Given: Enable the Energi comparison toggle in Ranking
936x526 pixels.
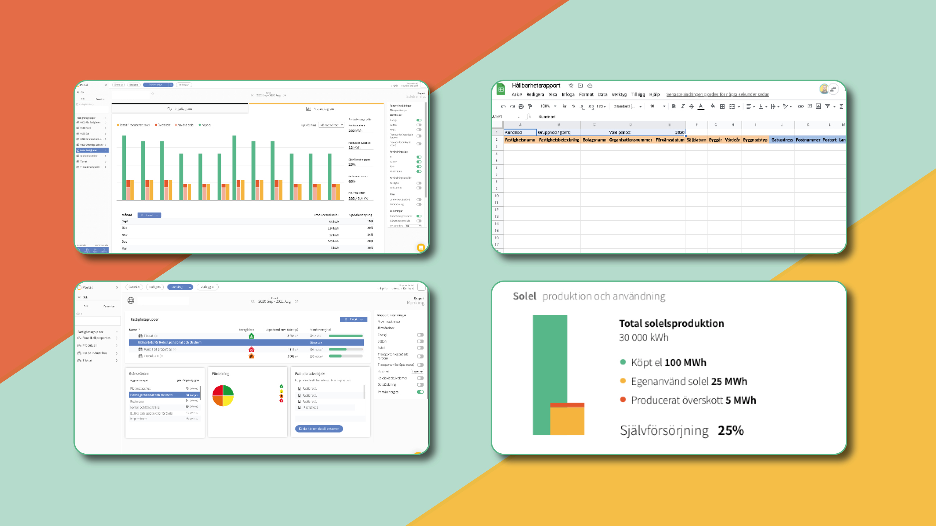Looking at the screenshot, I should tap(420, 335).
